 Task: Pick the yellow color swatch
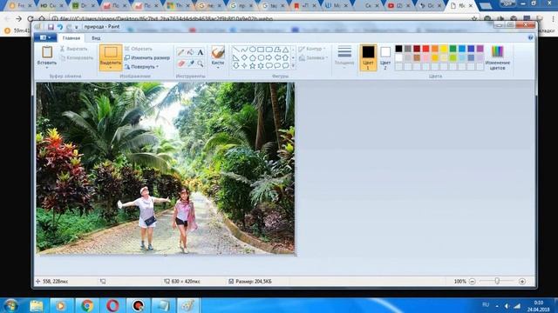(444, 49)
